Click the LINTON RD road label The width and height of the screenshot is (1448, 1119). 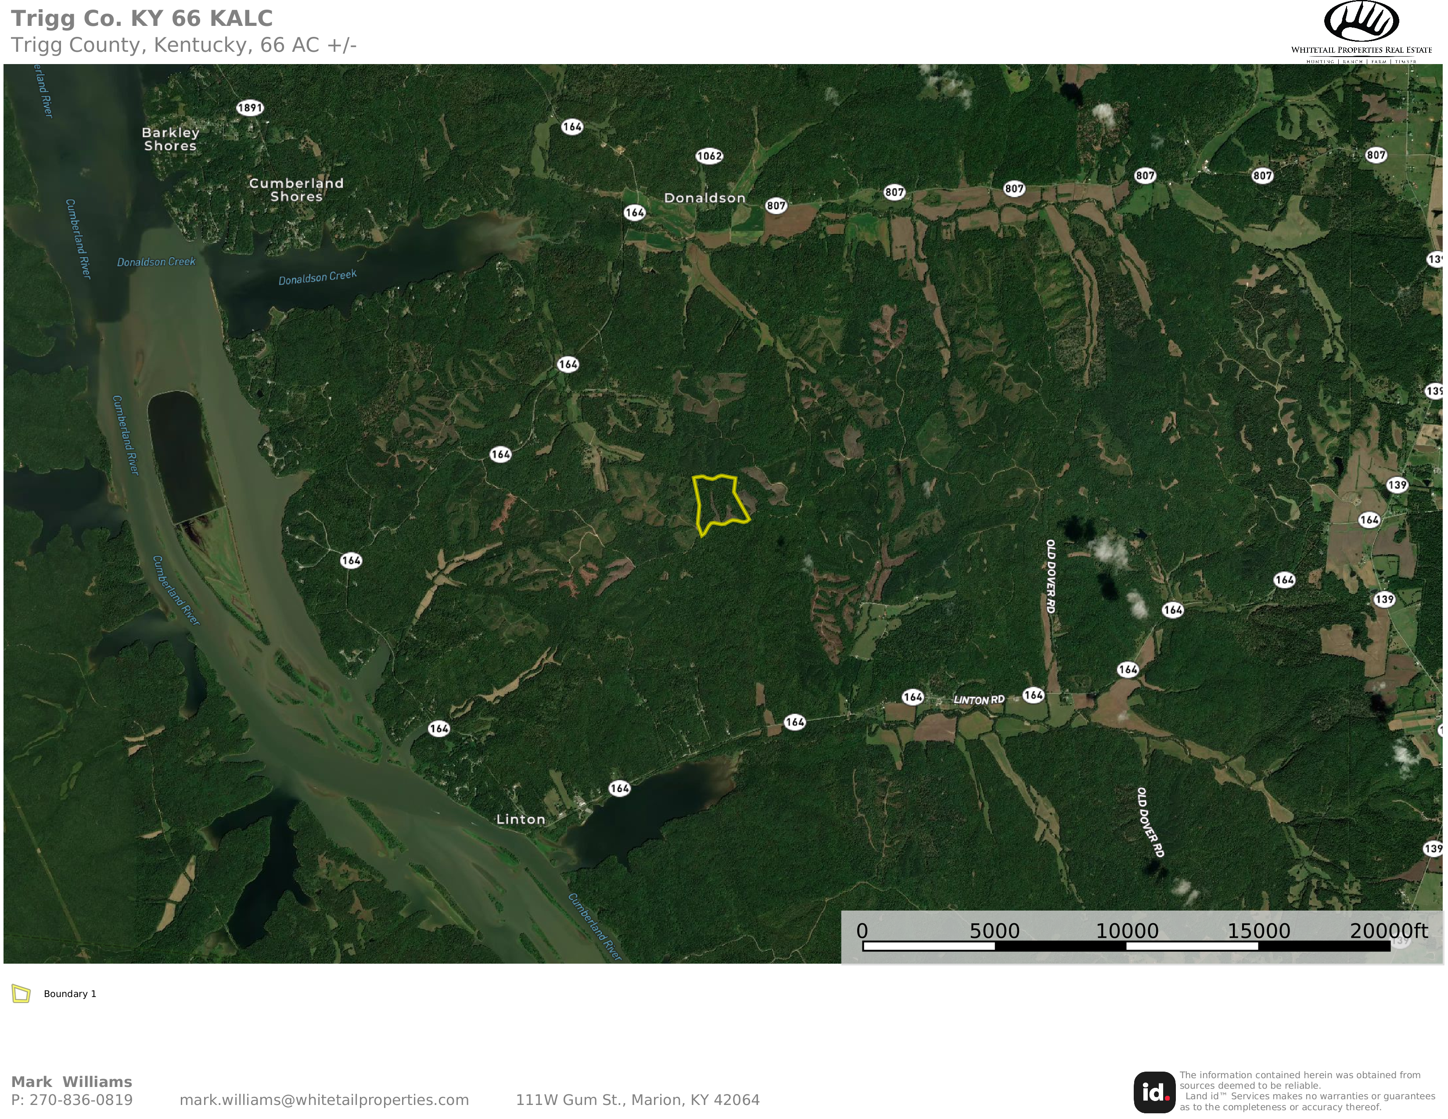point(979,700)
